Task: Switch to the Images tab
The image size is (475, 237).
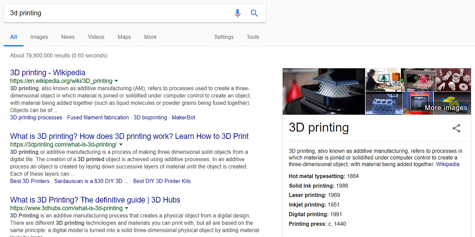Action: coord(39,37)
